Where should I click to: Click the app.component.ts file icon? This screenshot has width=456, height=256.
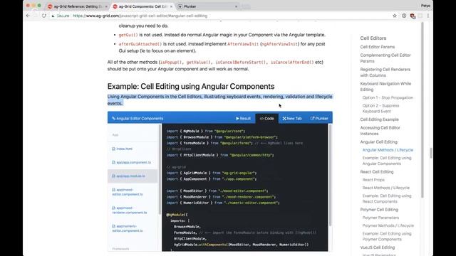coord(113,162)
